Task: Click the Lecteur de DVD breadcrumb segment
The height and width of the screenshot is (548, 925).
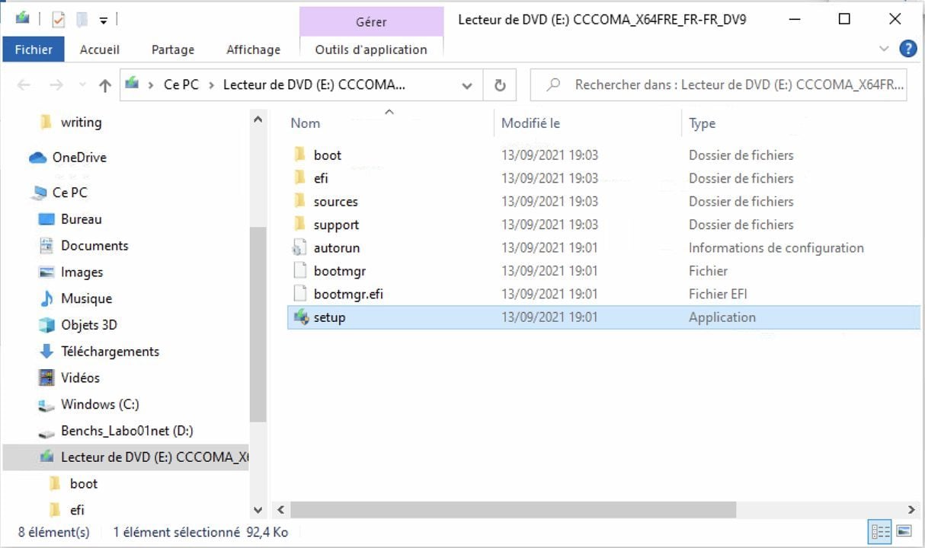Action: point(314,84)
